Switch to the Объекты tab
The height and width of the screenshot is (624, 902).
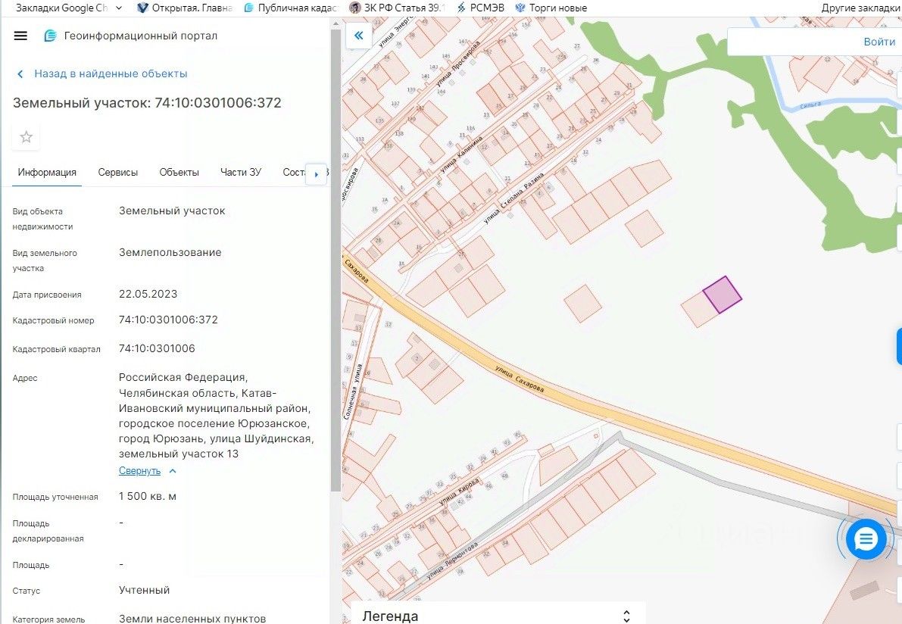[179, 173]
